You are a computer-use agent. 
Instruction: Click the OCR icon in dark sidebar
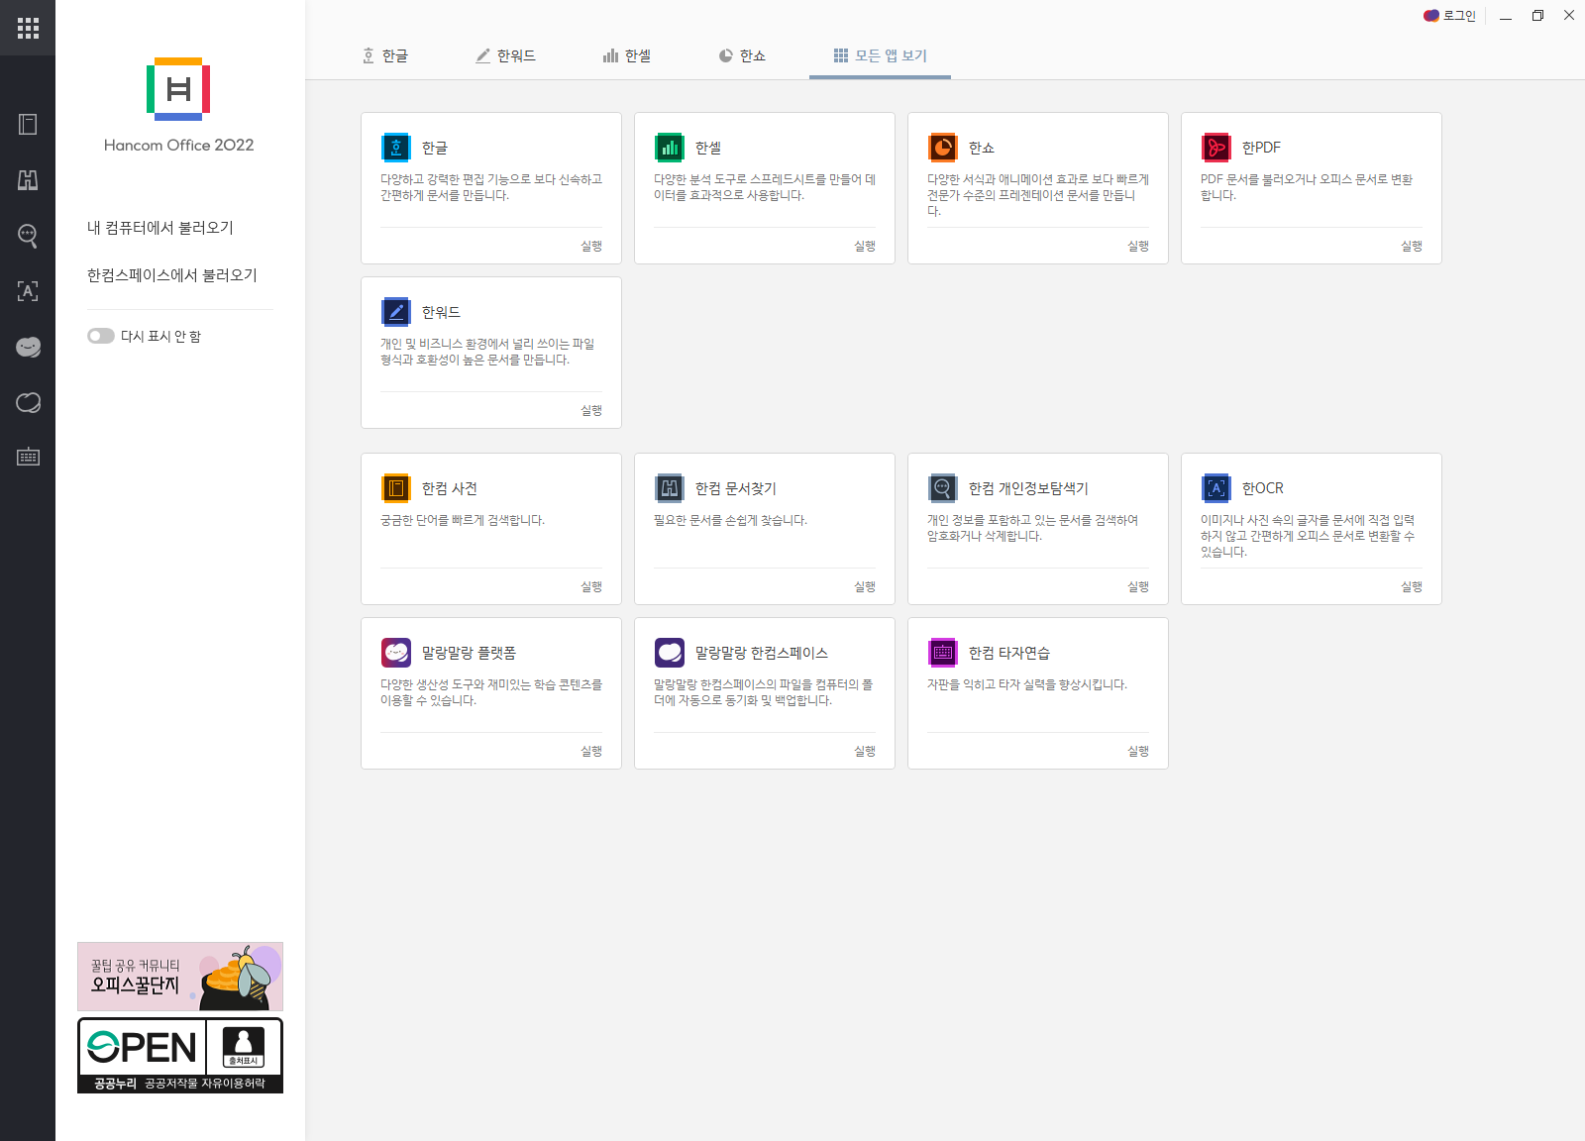(28, 291)
